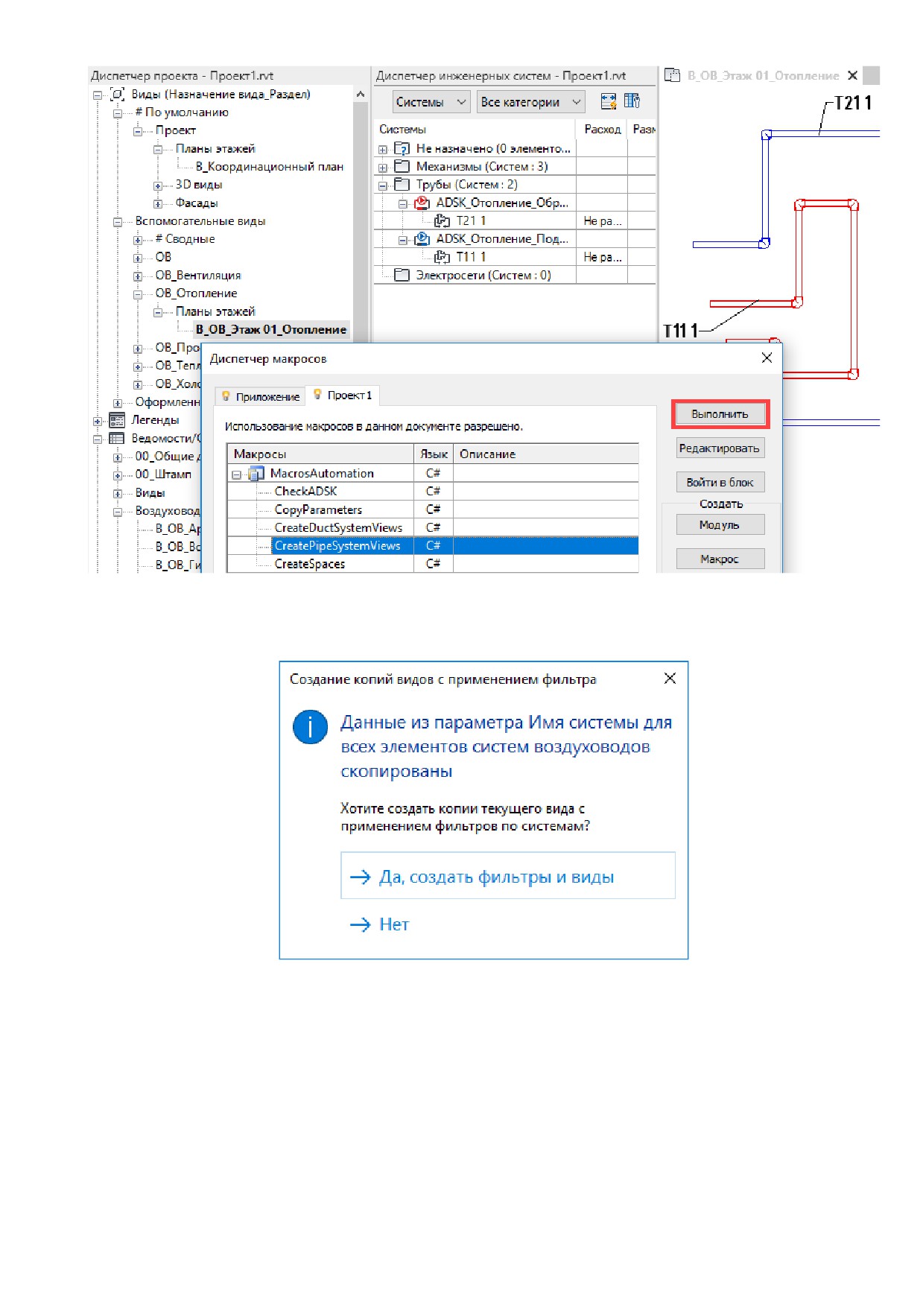Click the T11 1 tag in drawing
Viewport: 923px width, 1305px height.
tap(680, 331)
